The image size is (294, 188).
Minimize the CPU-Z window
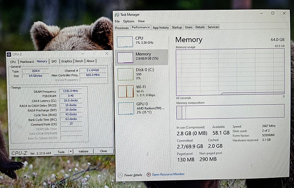pyautogui.click(x=83, y=54)
